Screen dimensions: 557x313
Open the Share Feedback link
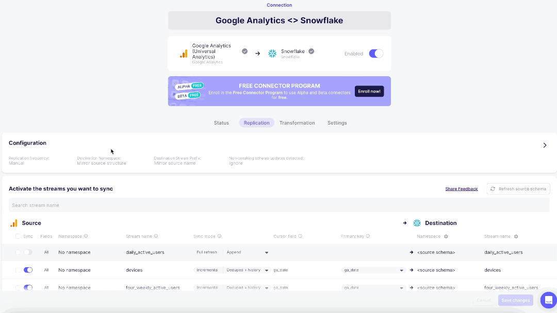point(462,189)
